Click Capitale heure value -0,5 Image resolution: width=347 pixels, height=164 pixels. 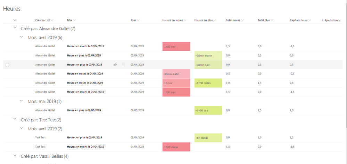[x=292, y=74]
